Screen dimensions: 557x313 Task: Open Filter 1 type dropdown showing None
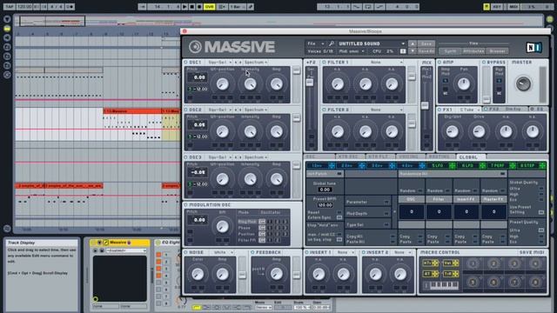coord(379,62)
